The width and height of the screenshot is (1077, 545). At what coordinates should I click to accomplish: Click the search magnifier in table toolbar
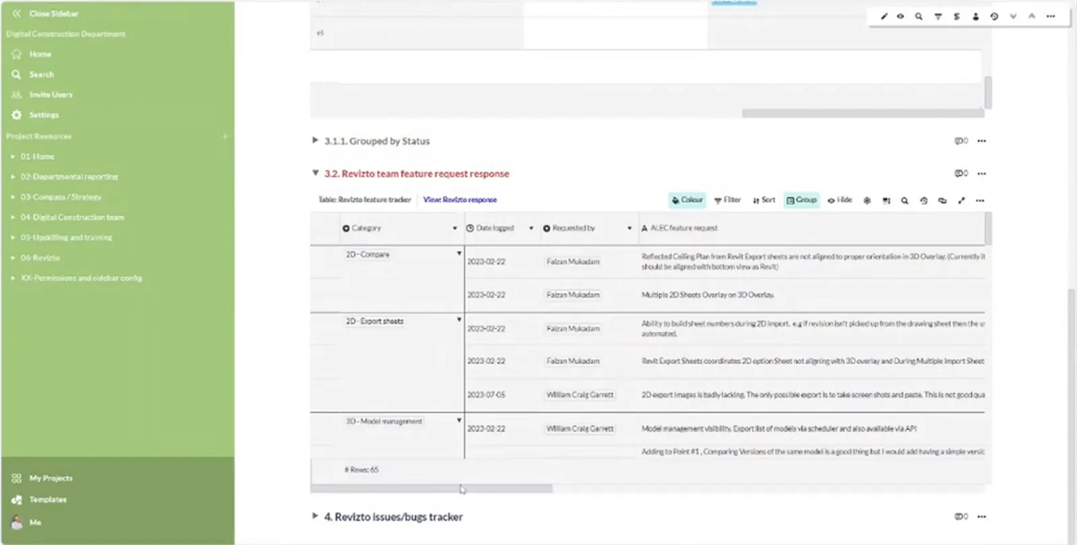(x=905, y=201)
